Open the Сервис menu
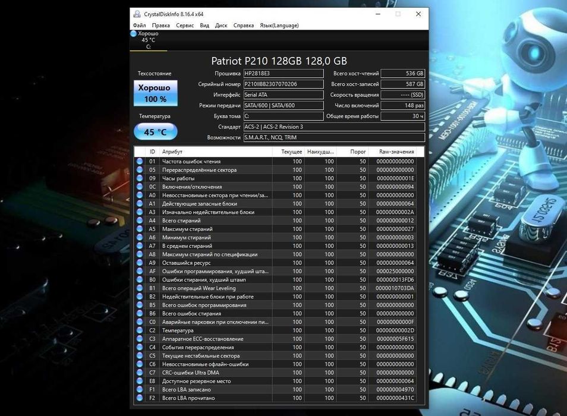 click(x=185, y=26)
